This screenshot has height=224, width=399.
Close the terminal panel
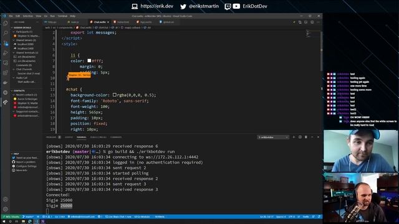318,137
